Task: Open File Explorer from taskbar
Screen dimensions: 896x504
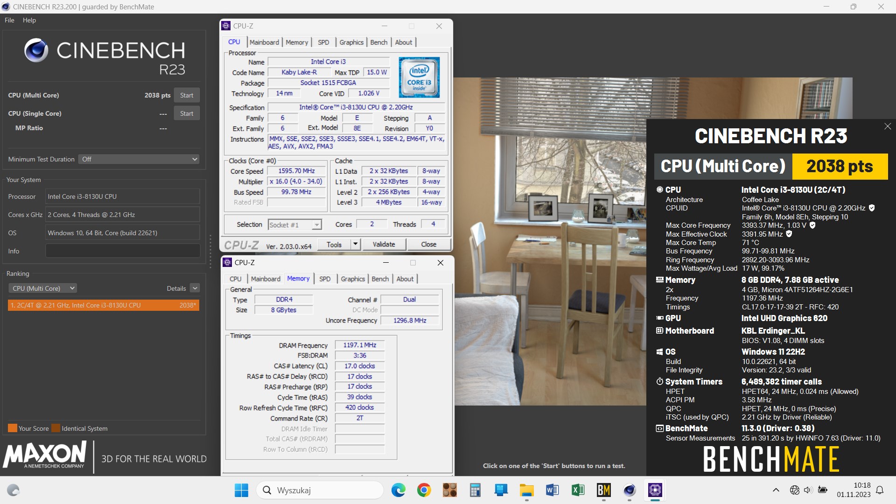Action: click(526, 490)
